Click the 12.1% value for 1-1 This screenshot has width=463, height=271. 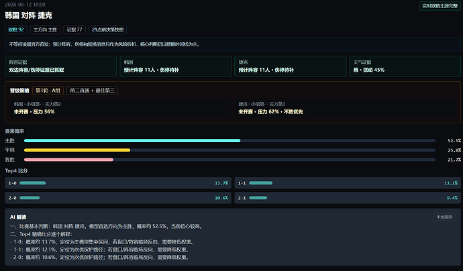pyautogui.click(x=451, y=183)
